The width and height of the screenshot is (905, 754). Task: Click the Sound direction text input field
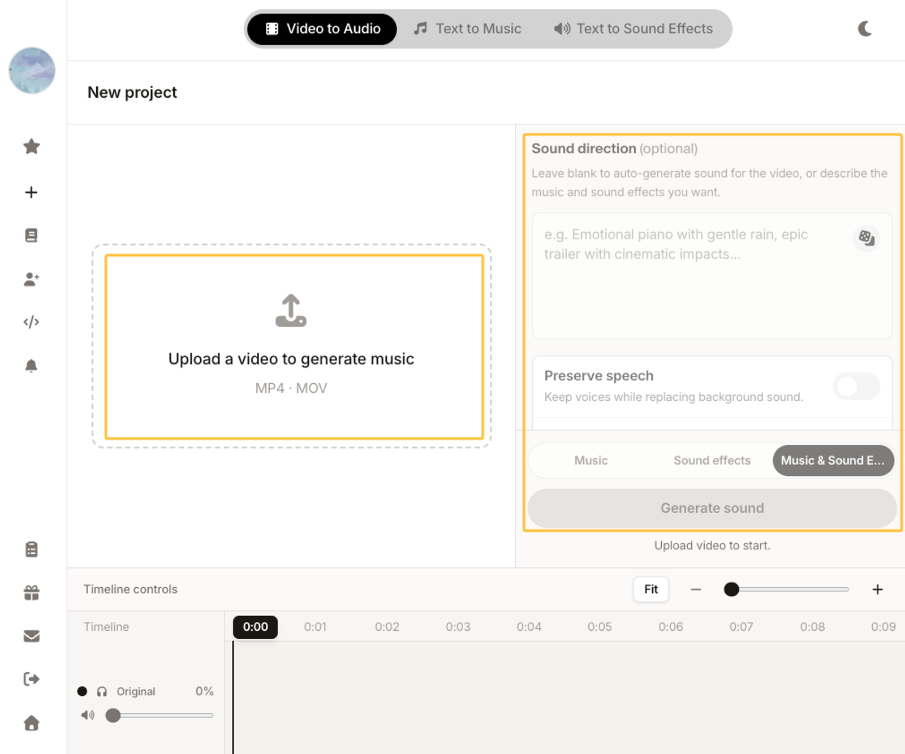(x=712, y=276)
